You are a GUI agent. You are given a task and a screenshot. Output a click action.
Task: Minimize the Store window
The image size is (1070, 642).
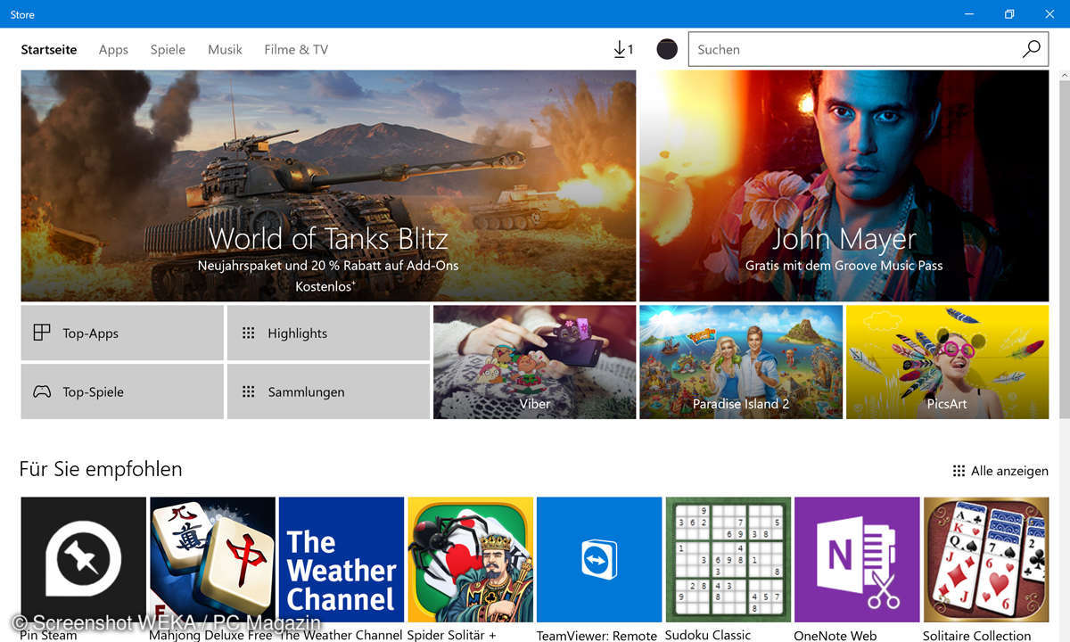click(969, 14)
